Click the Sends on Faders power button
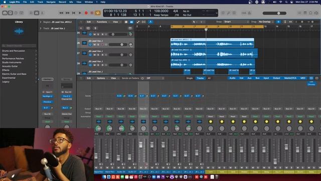This screenshot has width=321, height=181. tap(142, 78)
